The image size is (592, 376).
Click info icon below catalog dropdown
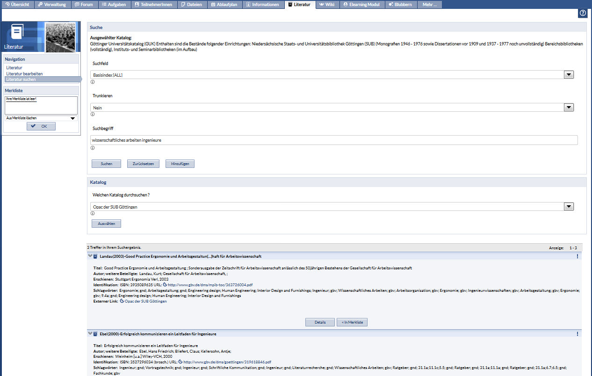pyautogui.click(x=93, y=213)
